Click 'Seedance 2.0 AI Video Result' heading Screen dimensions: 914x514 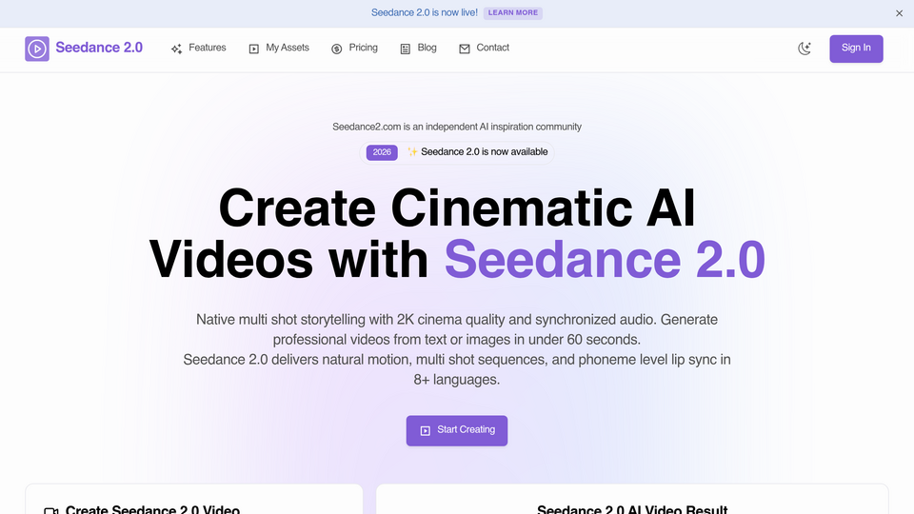point(632,509)
